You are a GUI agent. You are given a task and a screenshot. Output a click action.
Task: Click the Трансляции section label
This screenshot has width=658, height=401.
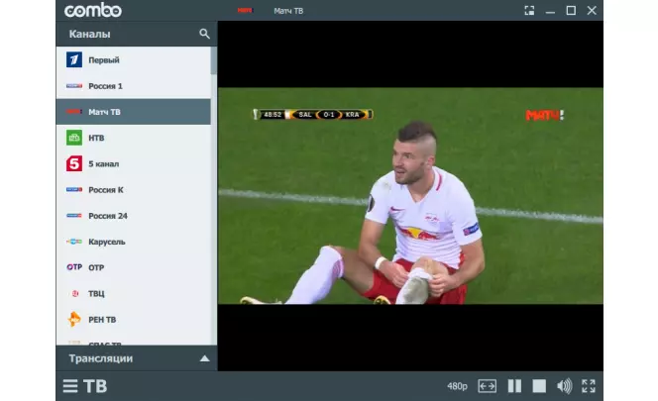click(101, 358)
